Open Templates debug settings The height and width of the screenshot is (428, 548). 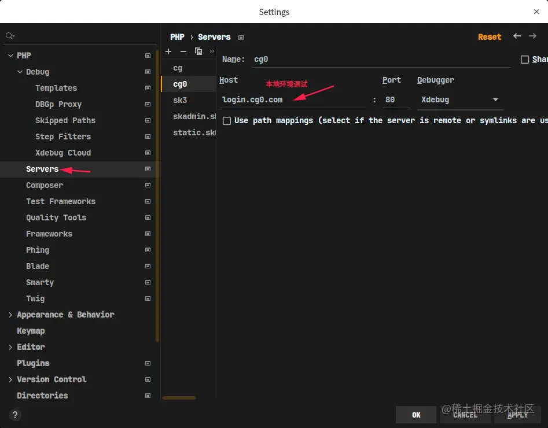[x=56, y=88]
